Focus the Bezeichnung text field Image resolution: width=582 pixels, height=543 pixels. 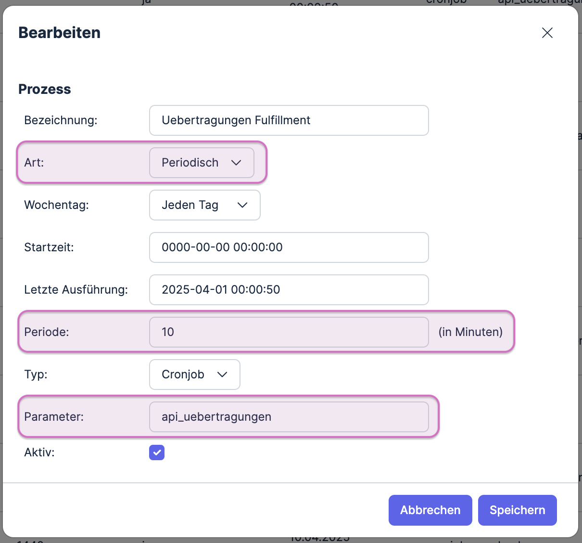click(x=289, y=120)
